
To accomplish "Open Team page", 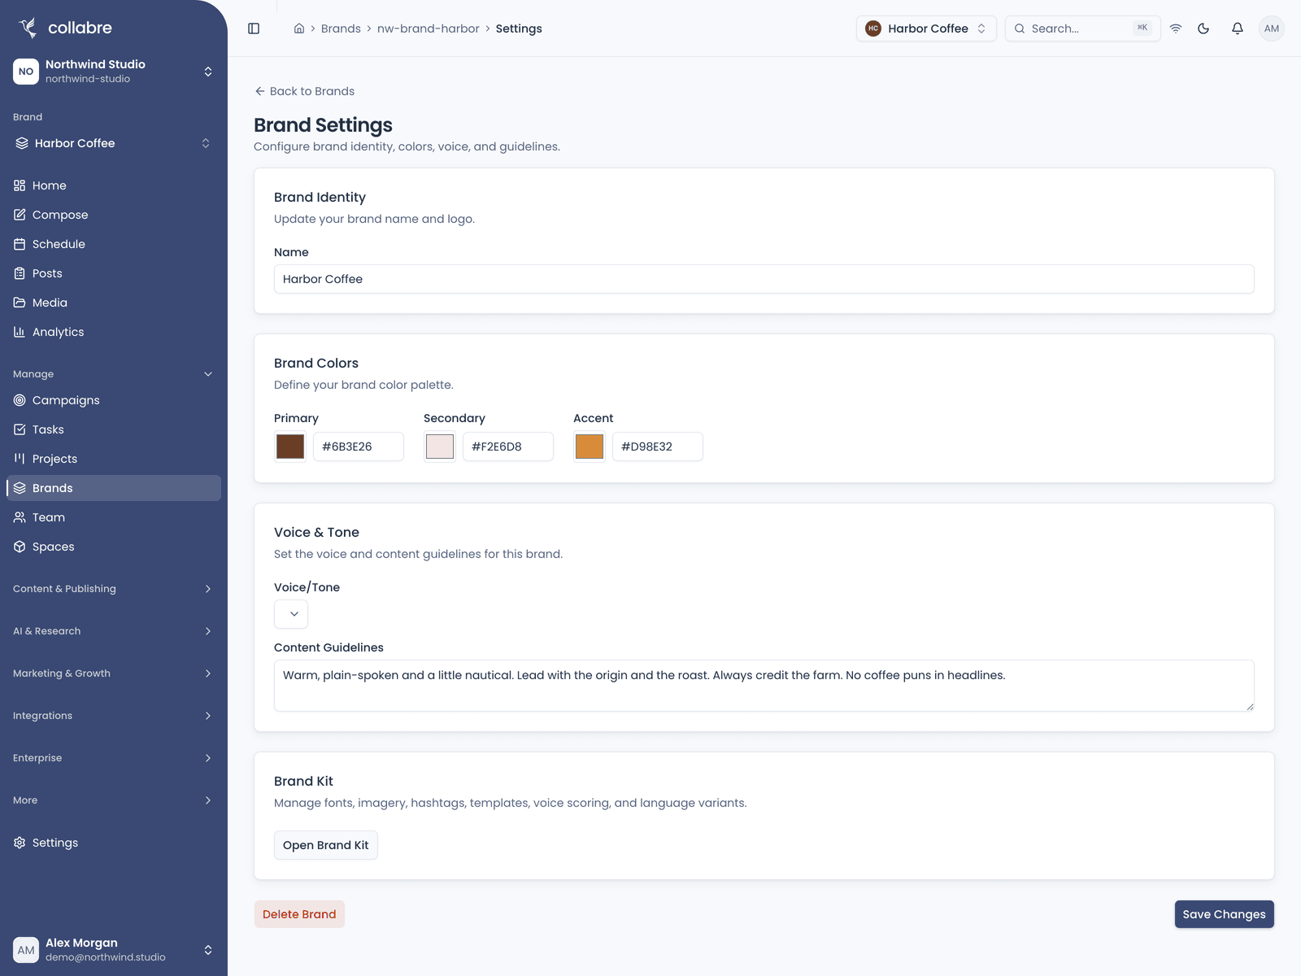I will (x=114, y=517).
